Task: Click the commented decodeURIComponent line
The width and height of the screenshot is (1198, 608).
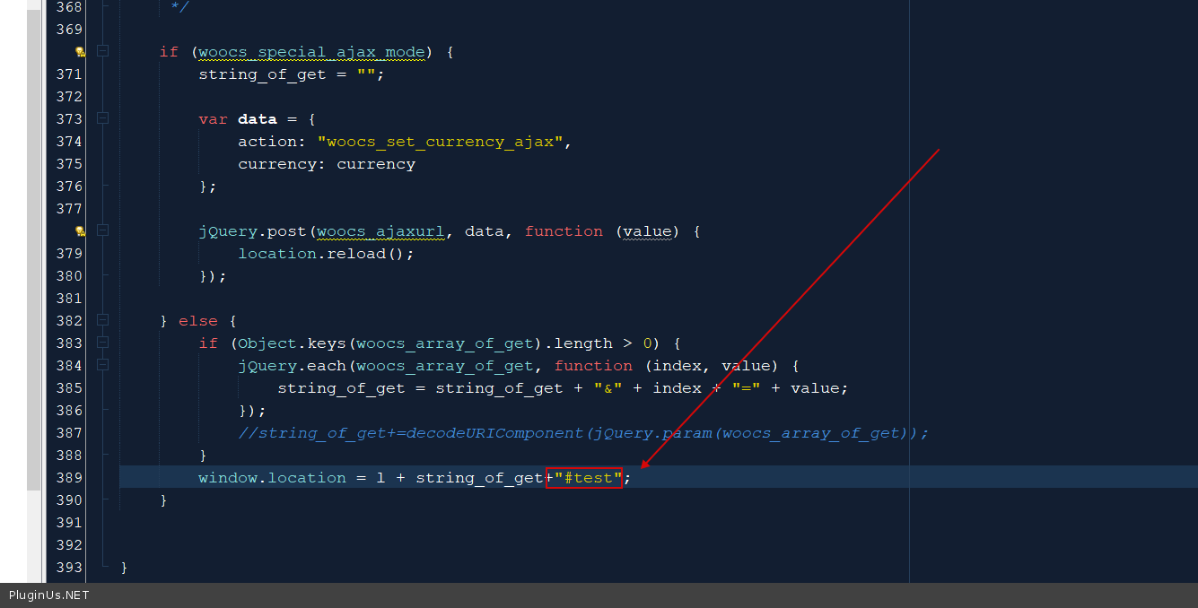Action: [583, 433]
